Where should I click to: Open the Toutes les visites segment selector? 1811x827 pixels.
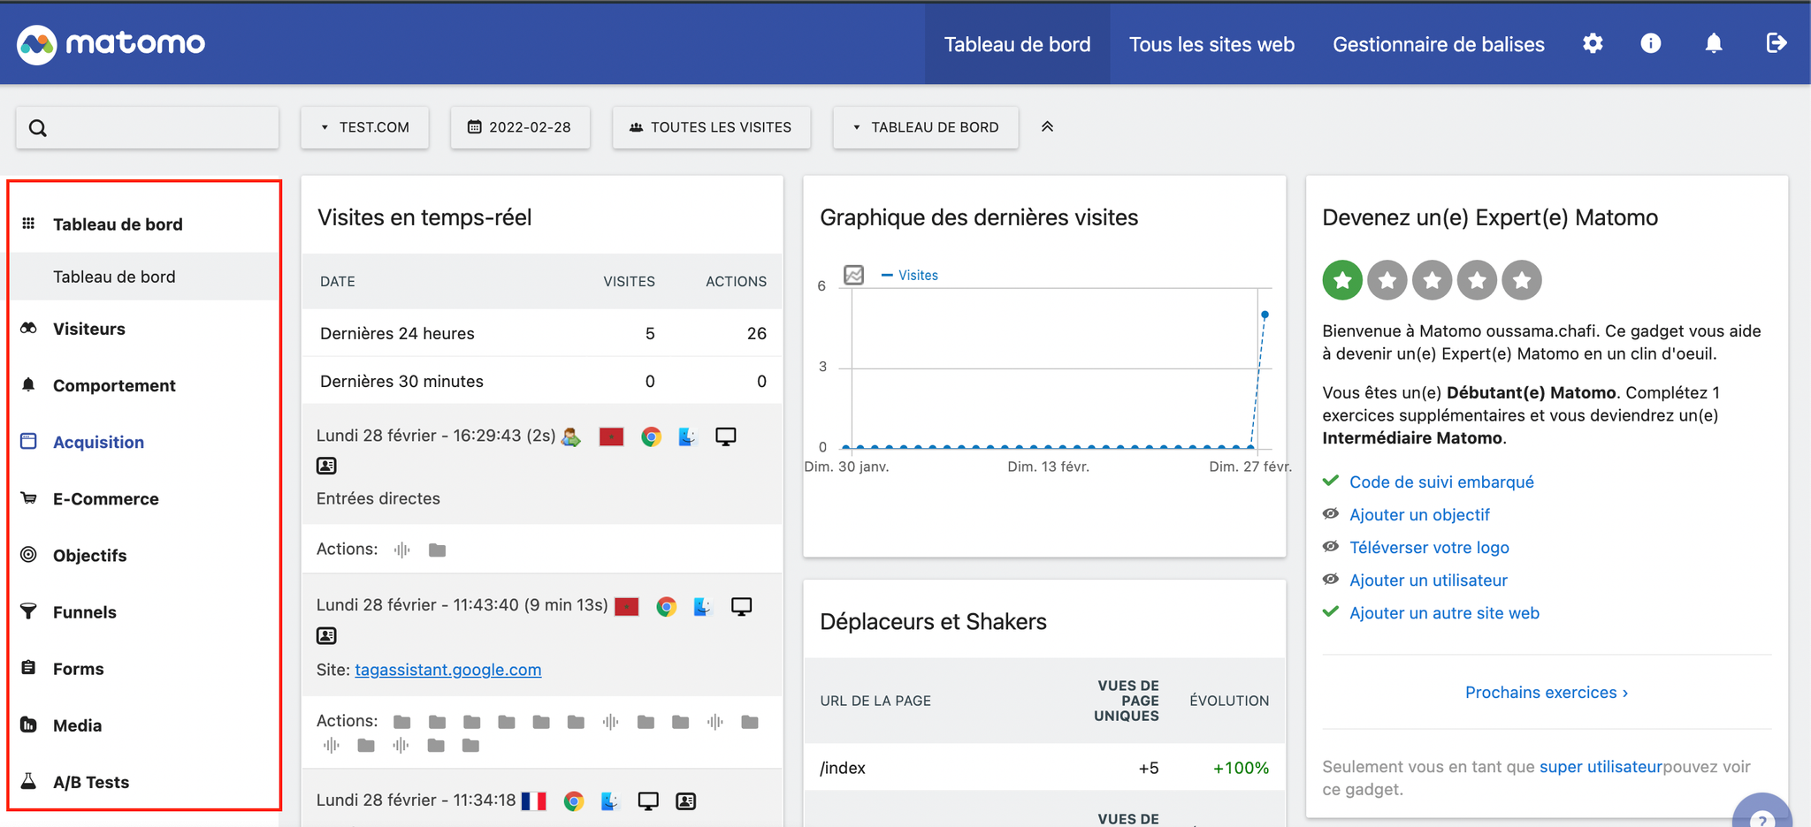pyautogui.click(x=711, y=127)
